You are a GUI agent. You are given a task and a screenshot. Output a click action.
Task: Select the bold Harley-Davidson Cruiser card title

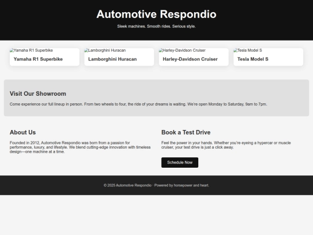(x=190, y=59)
